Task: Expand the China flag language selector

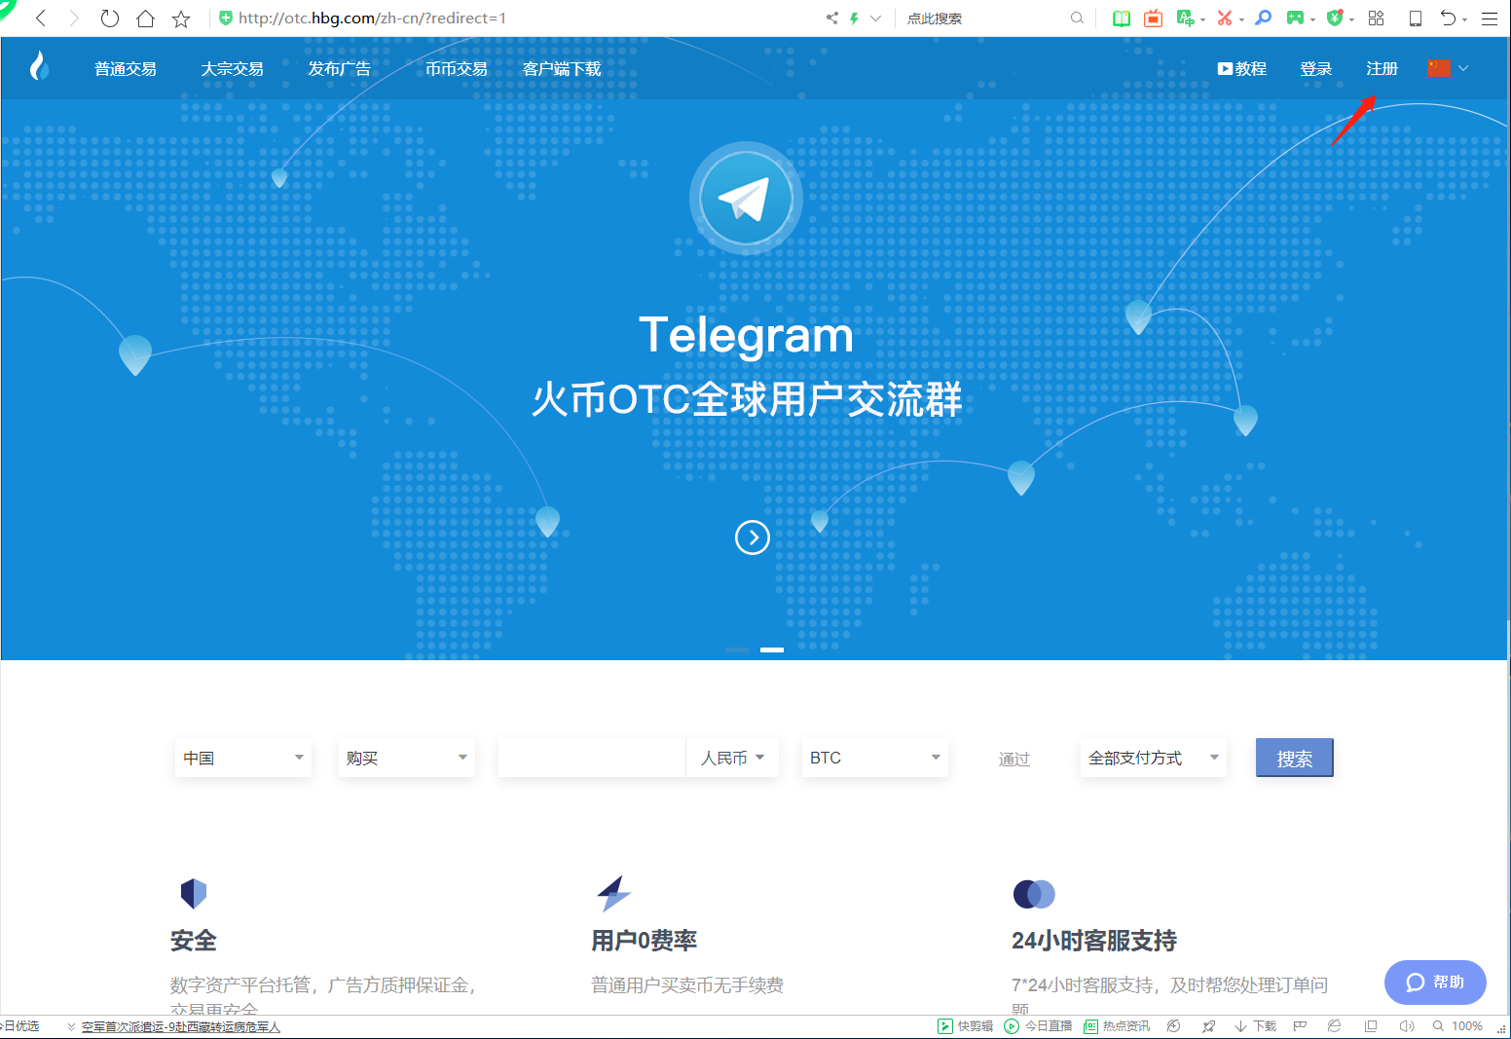Action: click(1448, 68)
